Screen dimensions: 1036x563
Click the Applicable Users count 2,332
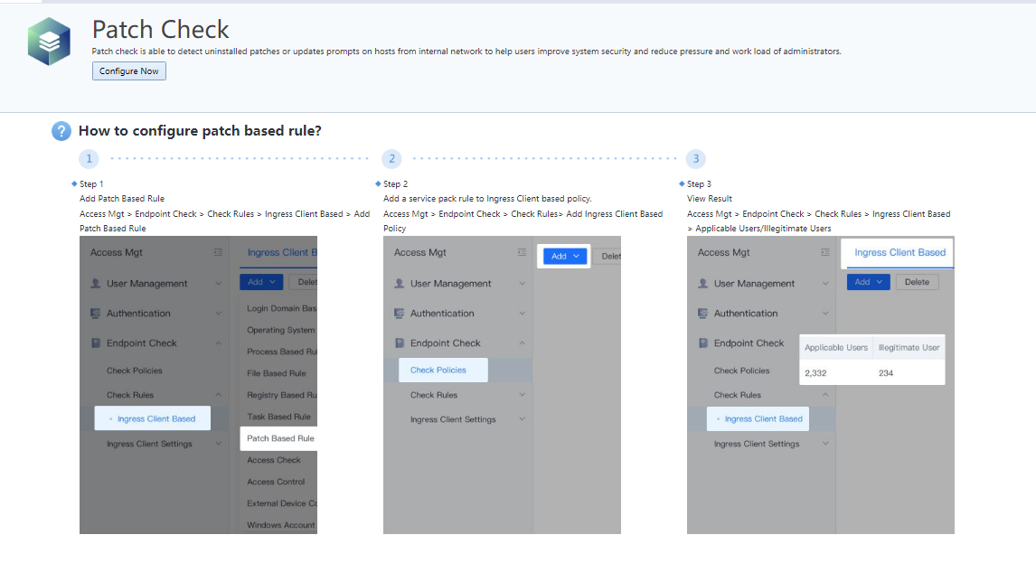(815, 372)
